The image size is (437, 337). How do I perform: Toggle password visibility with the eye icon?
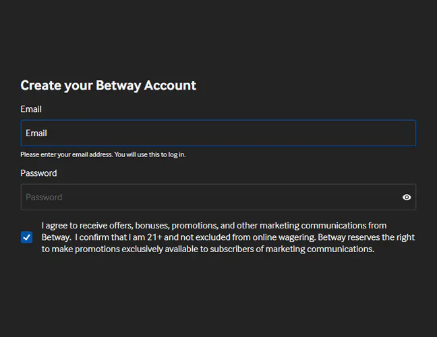(x=407, y=197)
